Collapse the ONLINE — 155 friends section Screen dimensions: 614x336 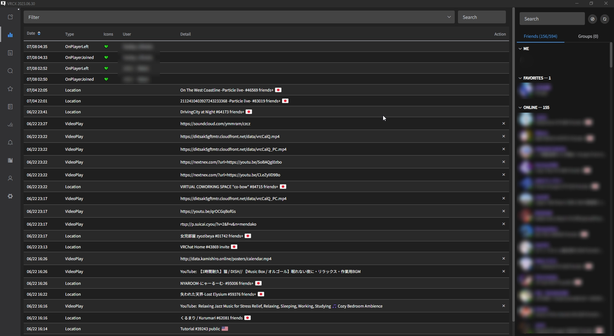click(x=534, y=108)
